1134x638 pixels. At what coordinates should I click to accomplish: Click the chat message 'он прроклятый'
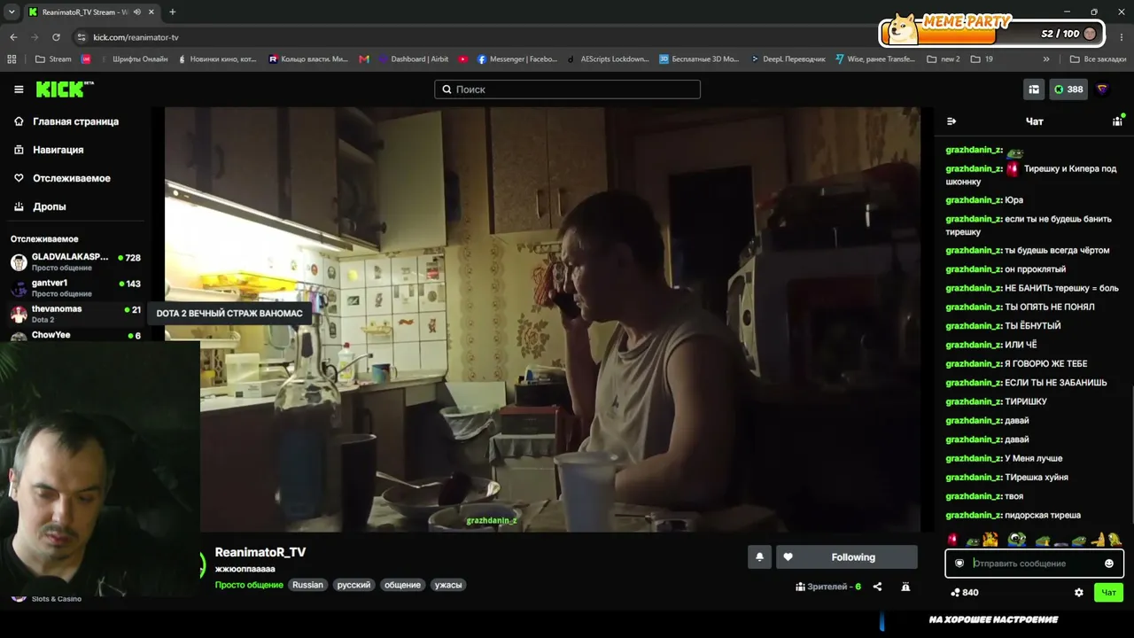pos(1035,269)
